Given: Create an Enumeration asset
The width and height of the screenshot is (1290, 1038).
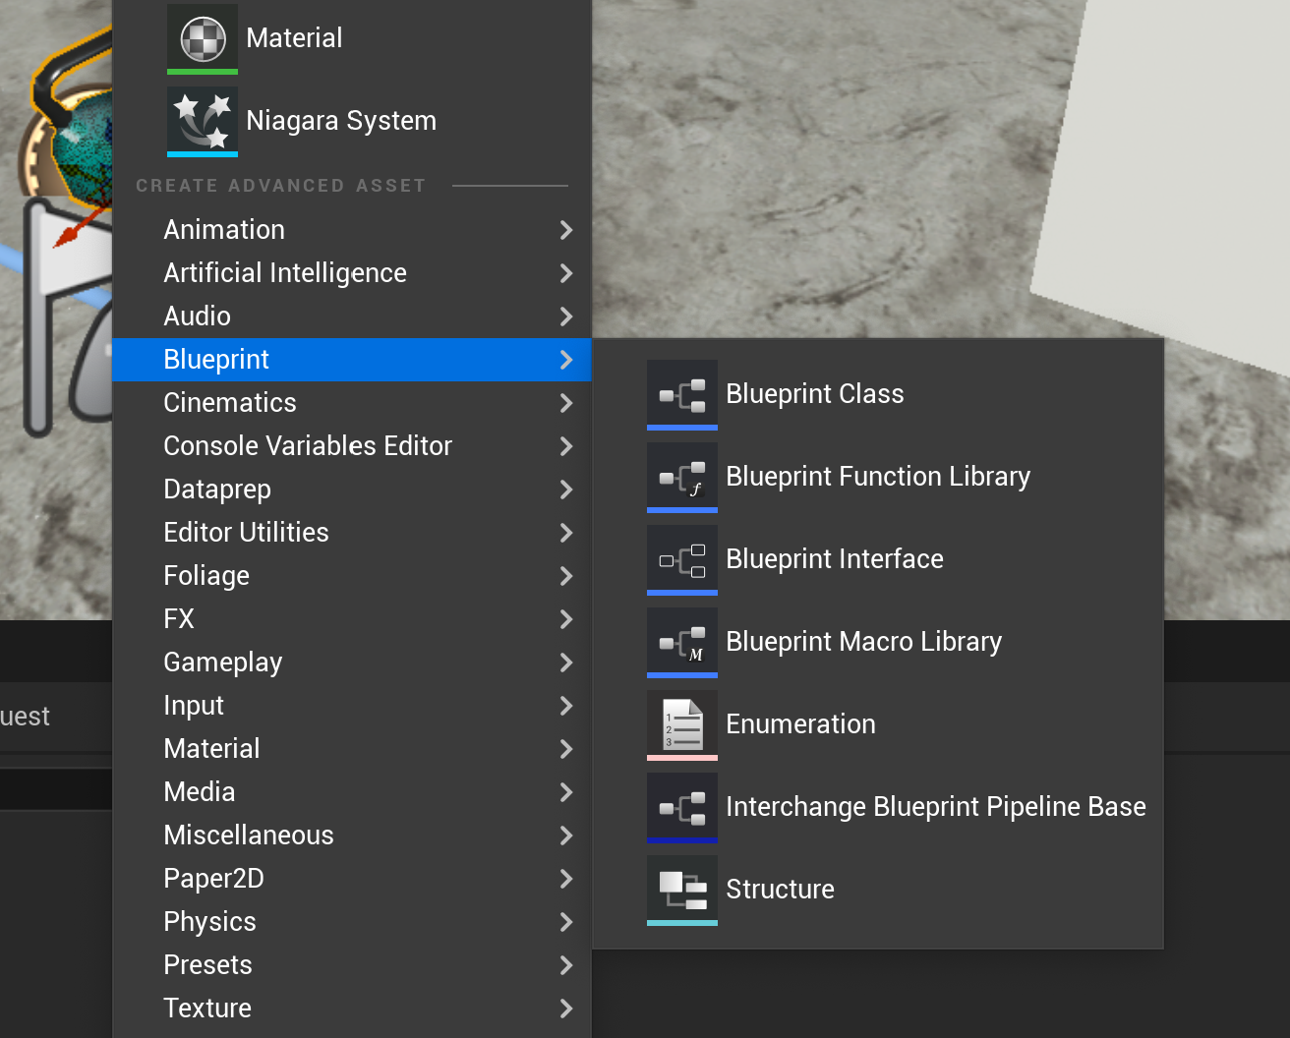Looking at the screenshot, I should tap(878, 724).
